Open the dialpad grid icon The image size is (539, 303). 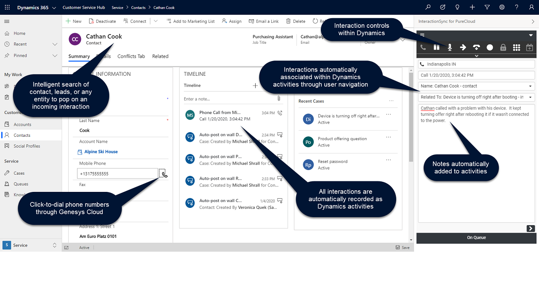(x=517, y=48)
